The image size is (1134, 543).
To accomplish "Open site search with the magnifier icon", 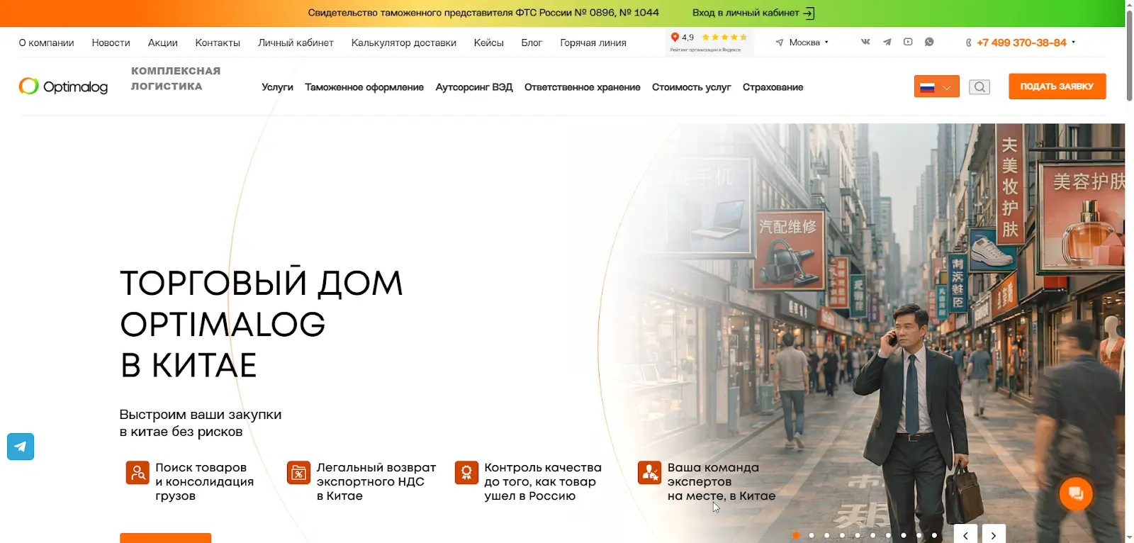I will coord(979,86).
